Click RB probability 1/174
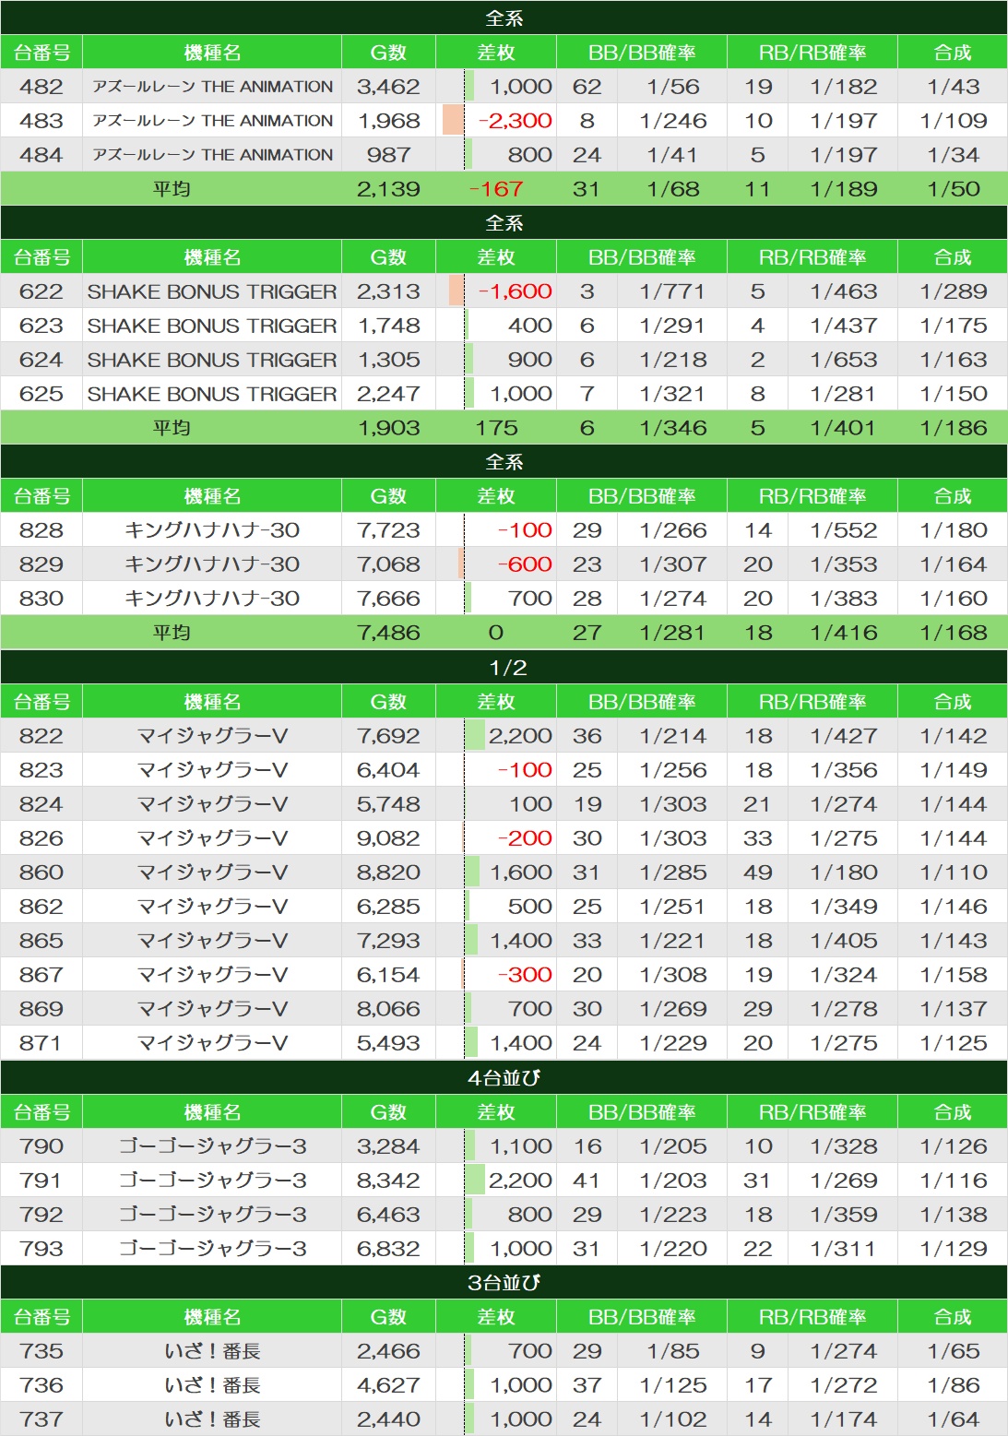This screenshot has height=1436, width=1008. [x=844, y=1419]
